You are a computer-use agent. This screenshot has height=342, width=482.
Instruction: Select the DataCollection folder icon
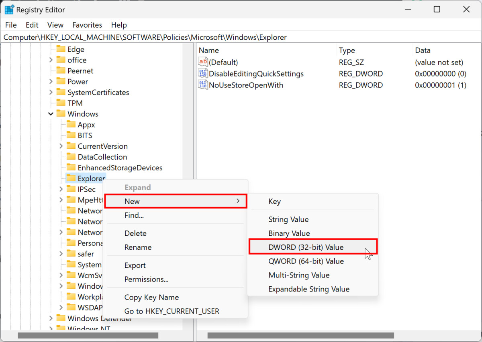pyautogui.click(x=71, y=157)
